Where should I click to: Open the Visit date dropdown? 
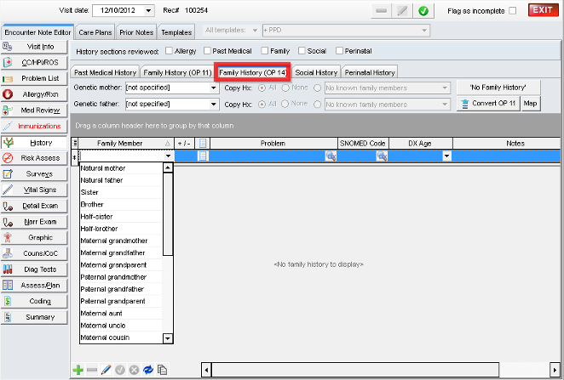[148, 11]
